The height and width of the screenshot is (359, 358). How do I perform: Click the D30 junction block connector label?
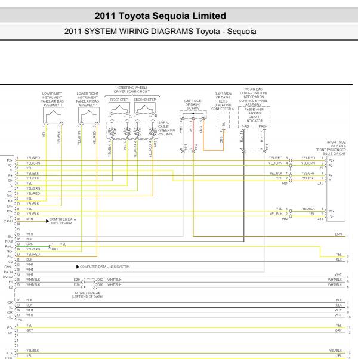[77, 280]
